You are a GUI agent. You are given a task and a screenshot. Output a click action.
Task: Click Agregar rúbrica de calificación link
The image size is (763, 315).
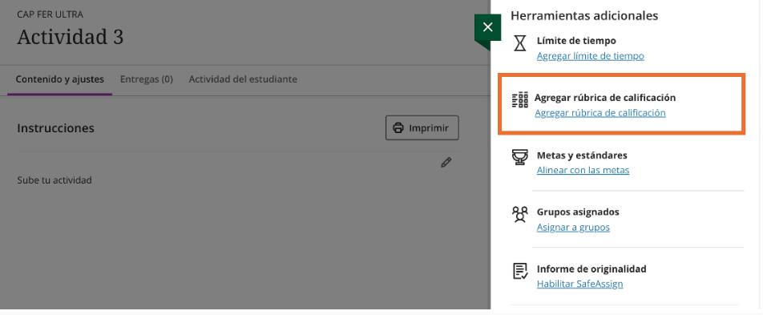tap(600, 113)
